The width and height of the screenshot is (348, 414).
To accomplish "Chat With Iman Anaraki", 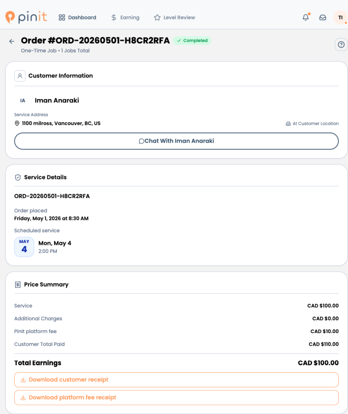I will pyautogui.click(x=176, y=141).
